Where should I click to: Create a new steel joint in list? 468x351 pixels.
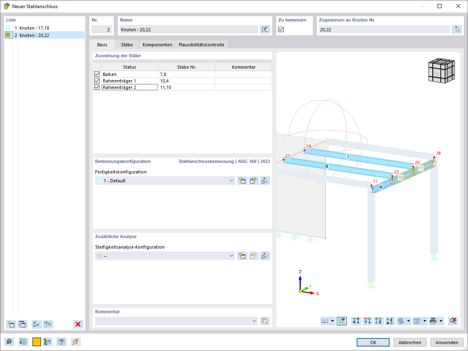pyautogui.click(x=11, y=324)
